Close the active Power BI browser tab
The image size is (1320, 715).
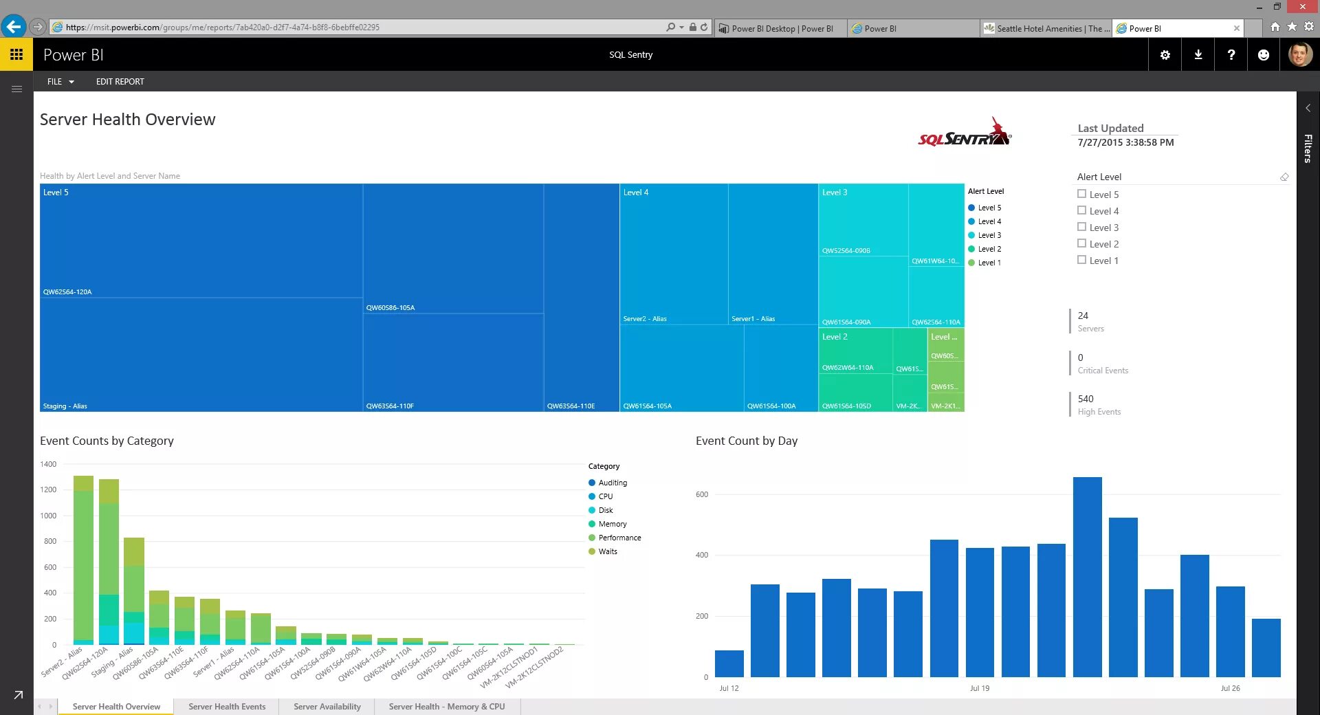[x=1236, y=28]
